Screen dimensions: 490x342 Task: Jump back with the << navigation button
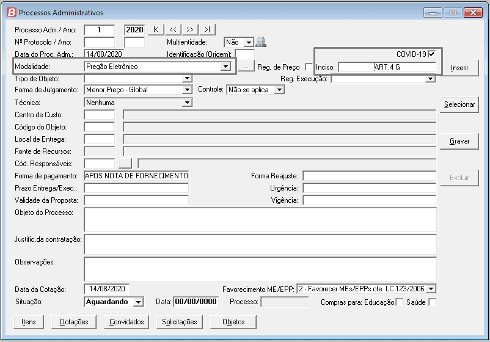[173, 29]
